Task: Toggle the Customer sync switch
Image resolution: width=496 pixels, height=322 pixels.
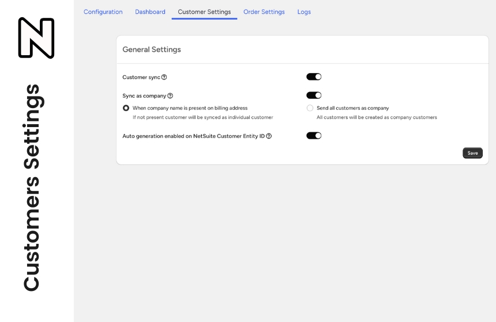Action: (314, 76)
